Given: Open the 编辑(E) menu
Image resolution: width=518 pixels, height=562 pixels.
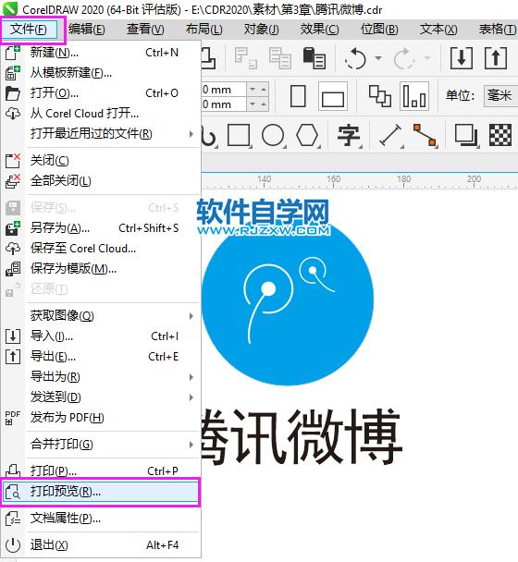Looking at the screenshot, I should [x=87, y=29].
